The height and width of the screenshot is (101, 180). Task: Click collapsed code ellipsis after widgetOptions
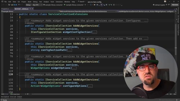(74, 68)
